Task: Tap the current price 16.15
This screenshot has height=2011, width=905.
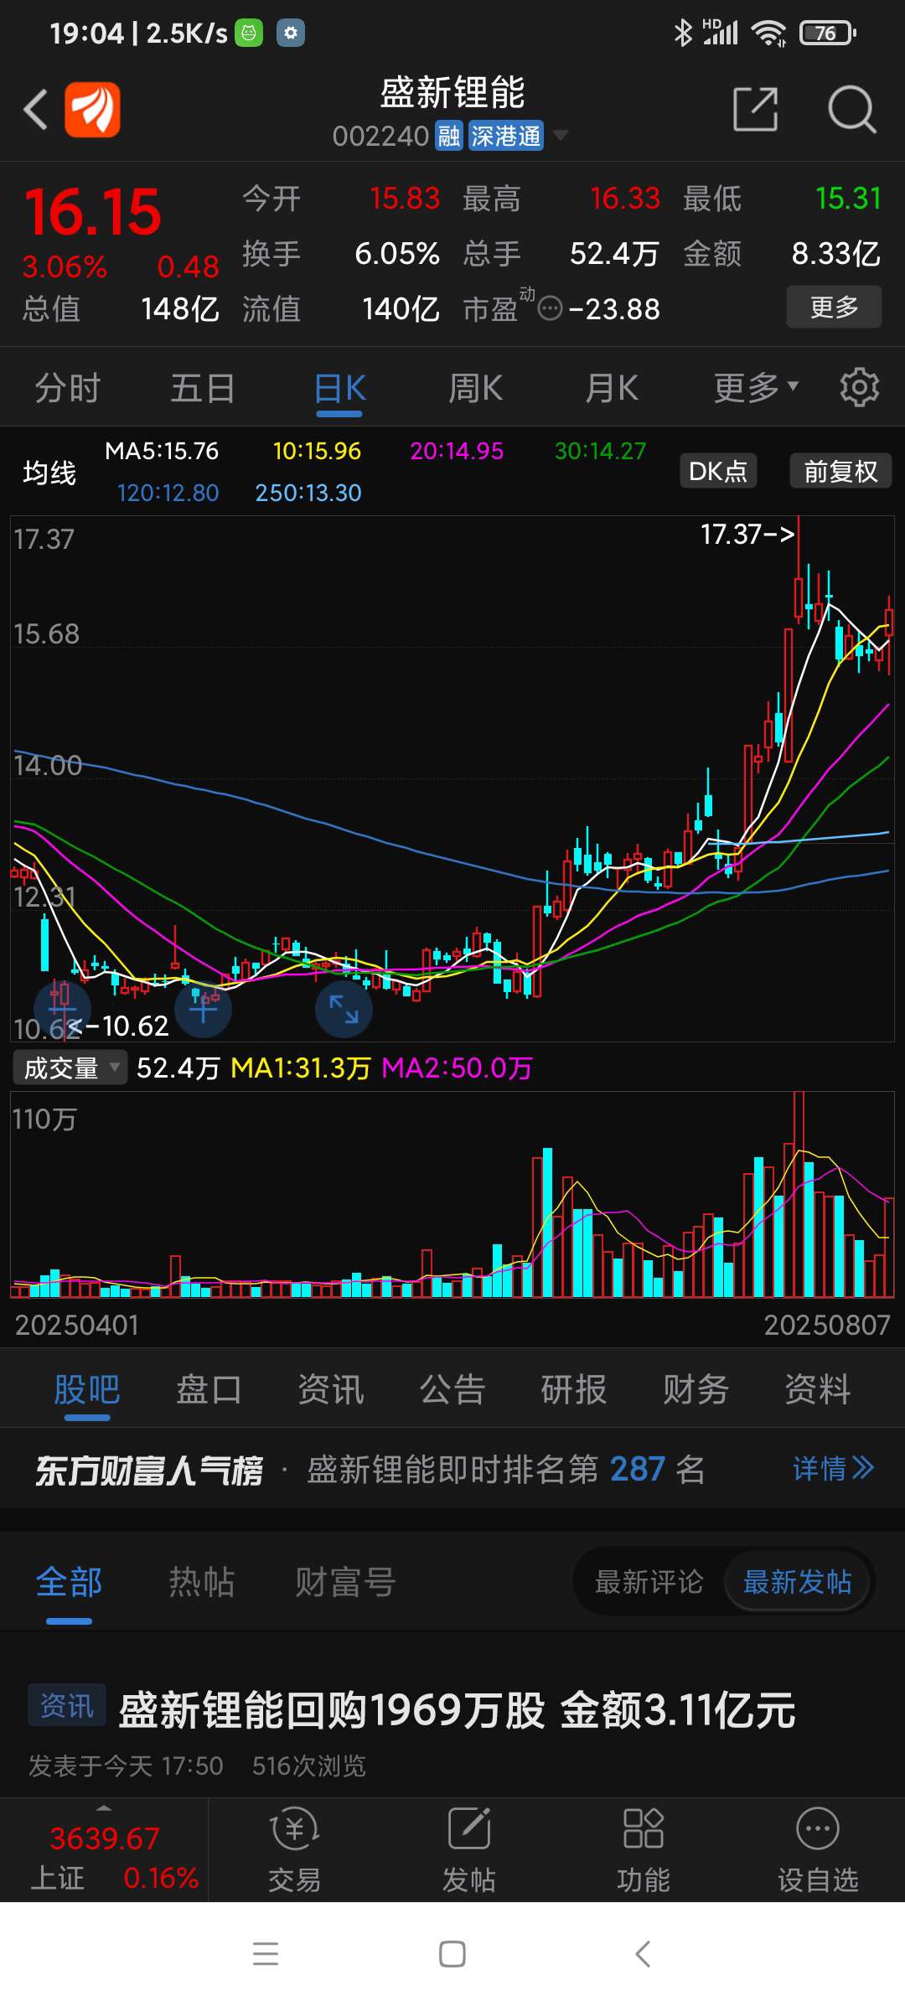Action: coord(92,212)
